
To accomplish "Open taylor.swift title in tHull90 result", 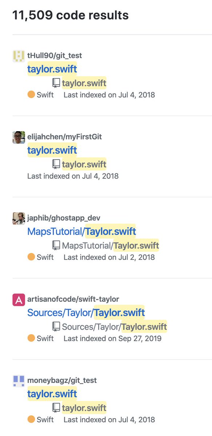I will pyautogui.click(x=52, y=69).
